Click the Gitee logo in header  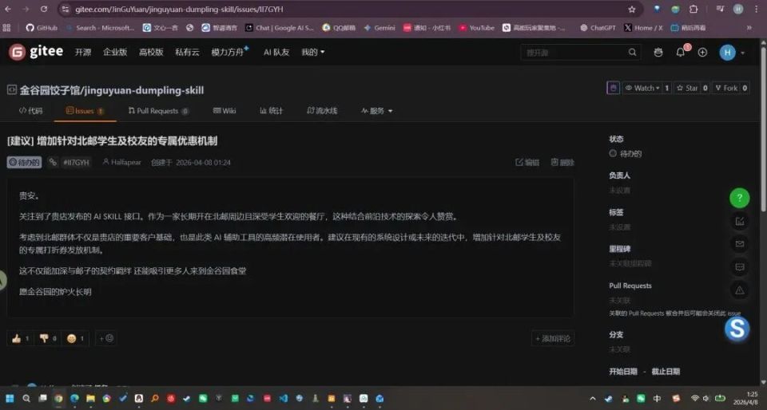(36, 52)
